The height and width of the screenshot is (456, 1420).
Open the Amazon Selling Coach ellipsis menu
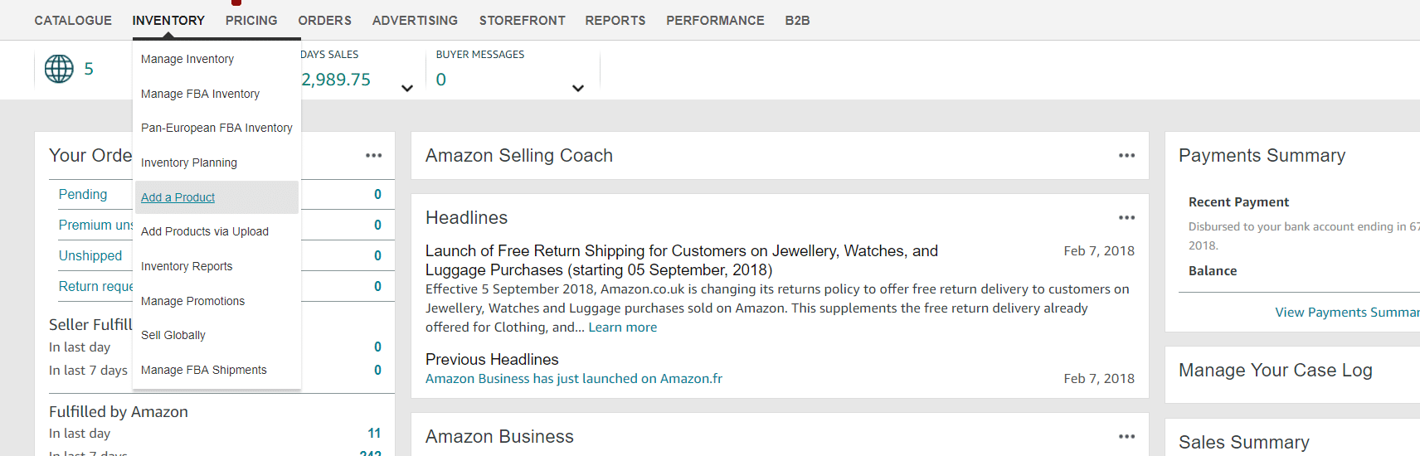coord(1126,155)
